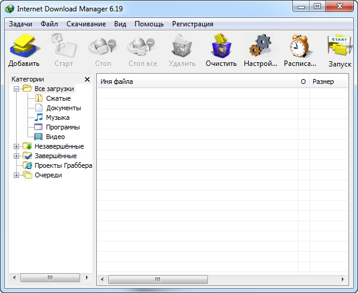This screenshot has height=293, width=358.
Task: Sort by the Имя файла column header
Action: [197, 81]
